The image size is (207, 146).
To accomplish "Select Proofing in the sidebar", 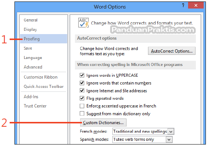I will pyautogui.click(x=43, y=39).
